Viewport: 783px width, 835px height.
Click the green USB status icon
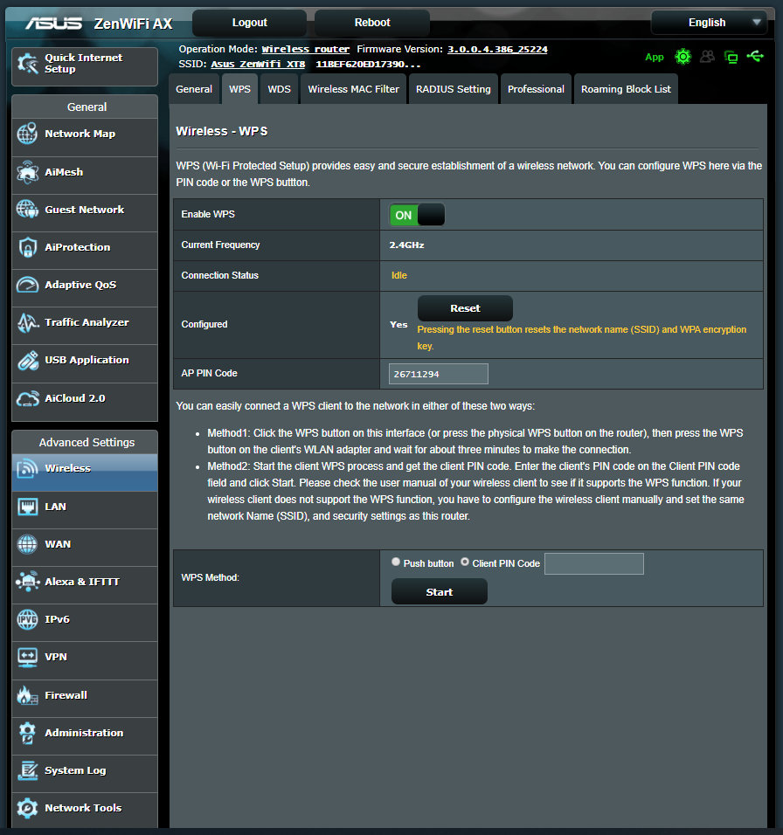pos(755,56)
